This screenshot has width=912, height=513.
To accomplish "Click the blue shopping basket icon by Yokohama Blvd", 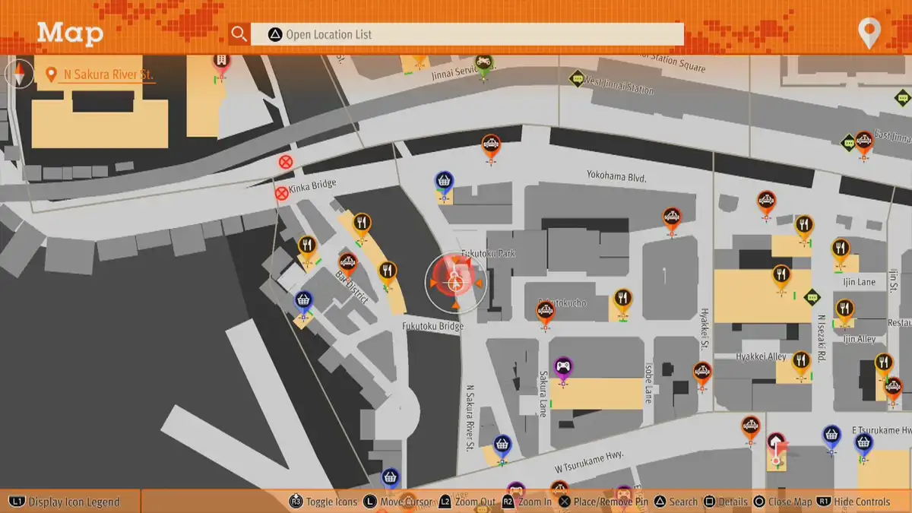I will pyautogui.click(x=445, y=182).
